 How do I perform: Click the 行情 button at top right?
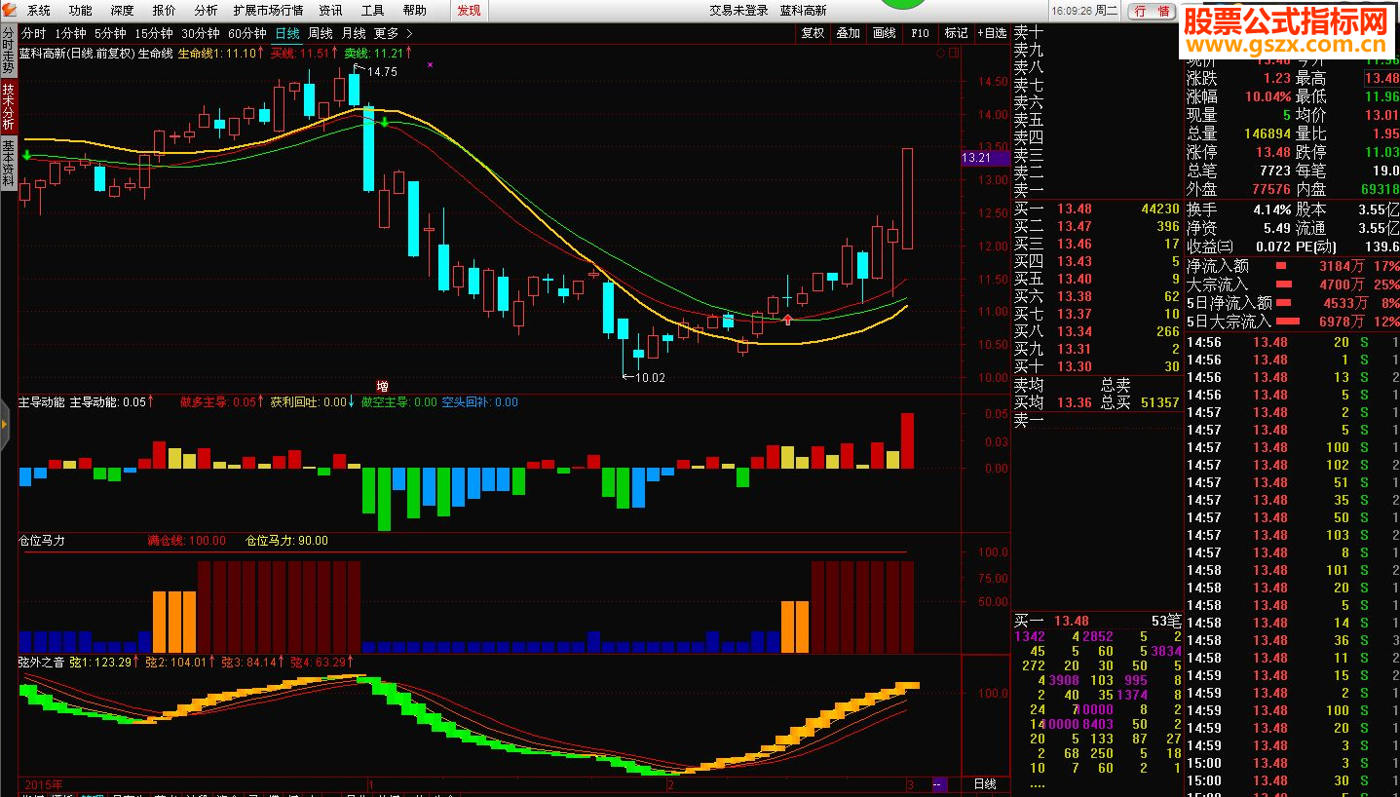point(1151,12)
